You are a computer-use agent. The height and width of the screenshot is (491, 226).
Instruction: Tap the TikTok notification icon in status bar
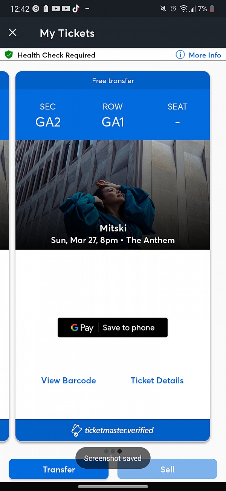tap(76, 9)
